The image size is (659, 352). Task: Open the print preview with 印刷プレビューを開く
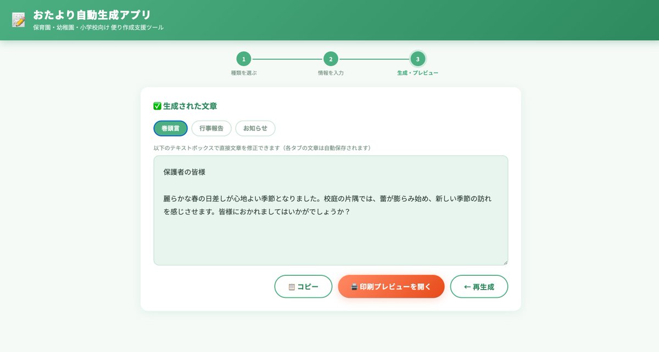(x=391, y=286)
